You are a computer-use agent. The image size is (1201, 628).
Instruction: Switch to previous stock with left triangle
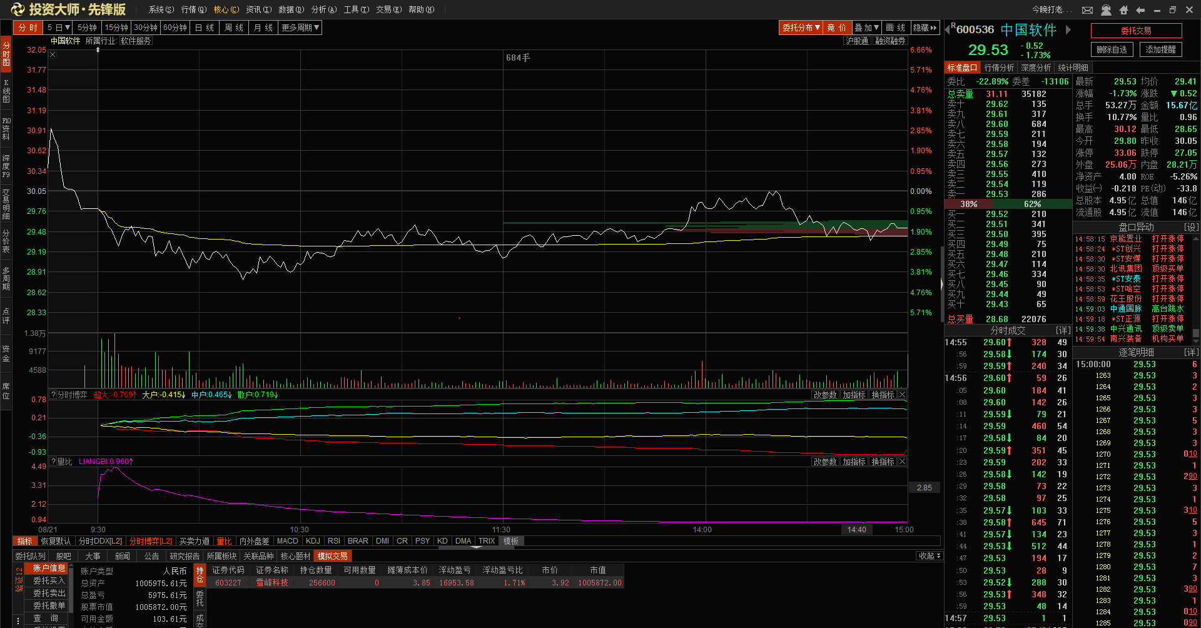pyautogui.click(x=947, y=29)
